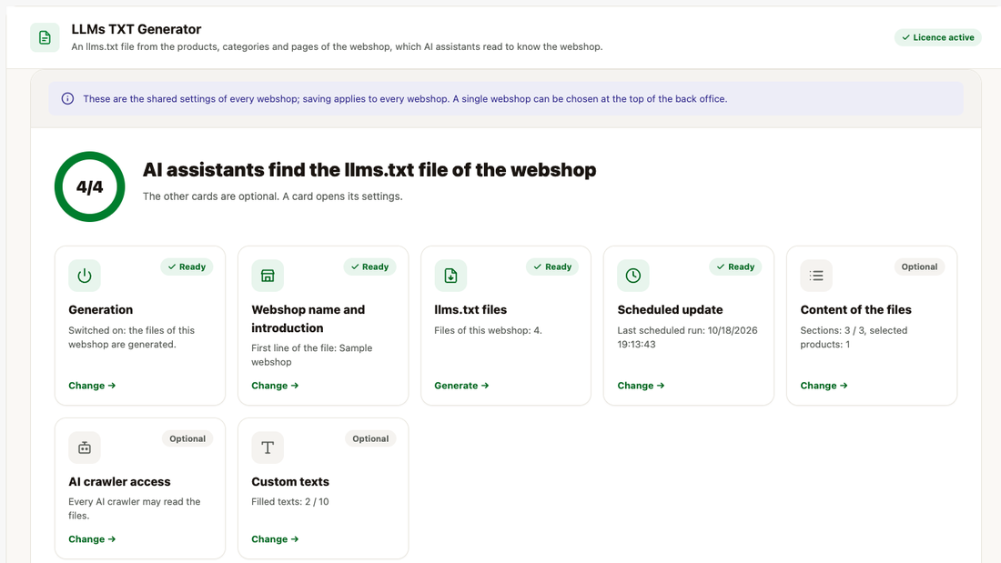
Task: Click the T icon on Custom texts card
Action: [x=268, y=447]
